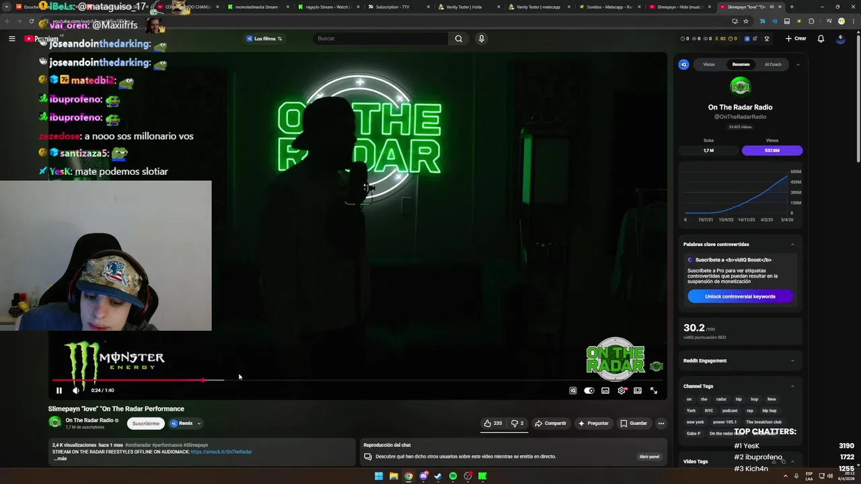The height and width of the screenshot is (484, 861).
Task: Select the Vistas tab in vidIQ panel
Action: click(x=709, y=65)
